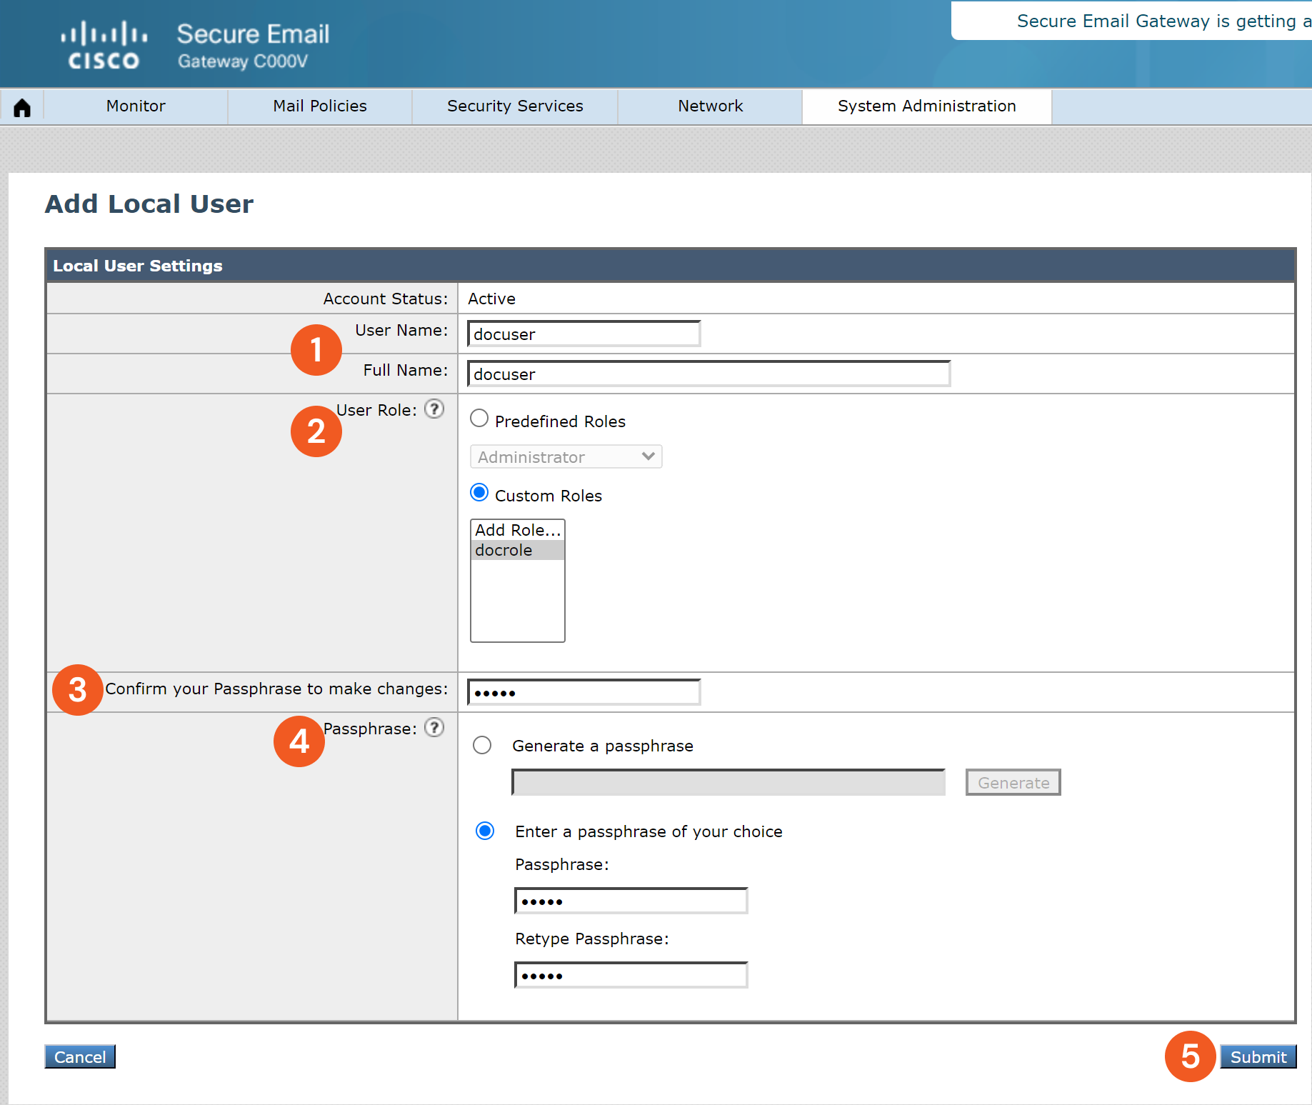Choose Add Role... in the roles list
Viewport: 1312px width, 1105px height.
(517, 530)
